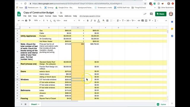The width and height of the screenshot is (190, 107).
Task: Toggle bold formatting
Action: coord(88,21)
